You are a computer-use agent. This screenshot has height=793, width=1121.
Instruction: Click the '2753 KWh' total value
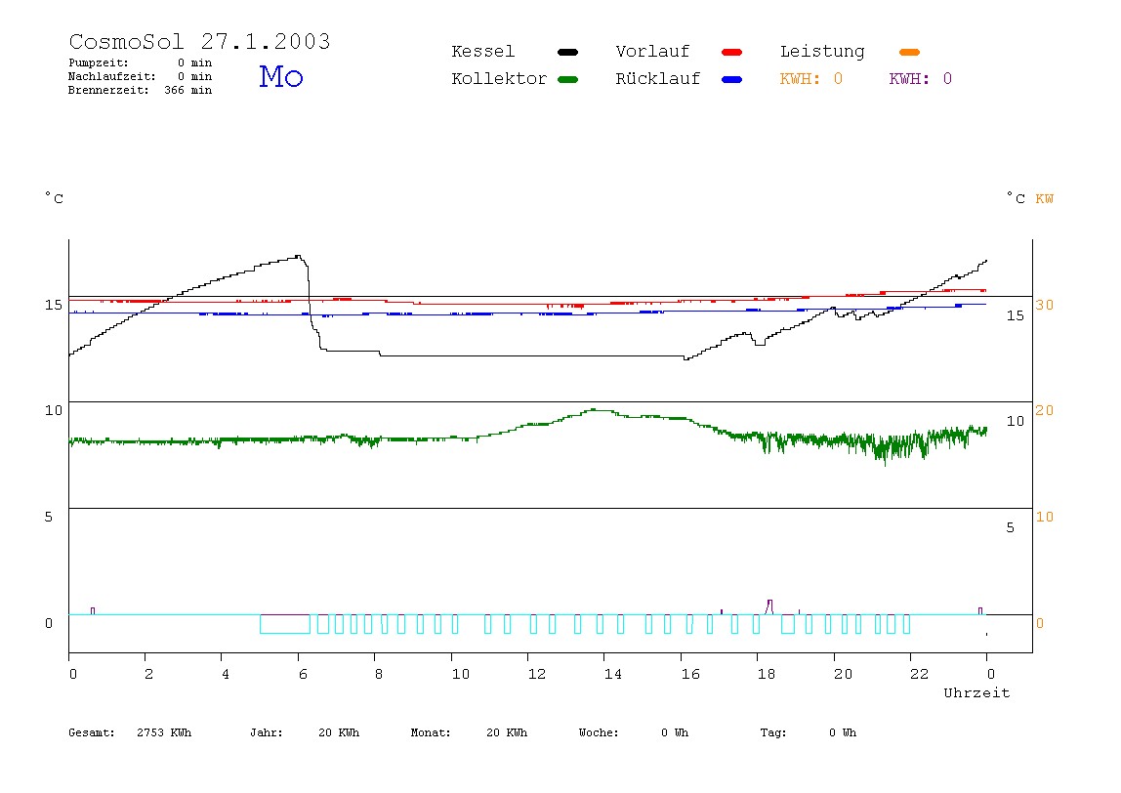164,732
